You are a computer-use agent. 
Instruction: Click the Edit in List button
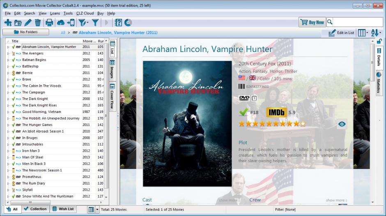(x=341, y=33)
